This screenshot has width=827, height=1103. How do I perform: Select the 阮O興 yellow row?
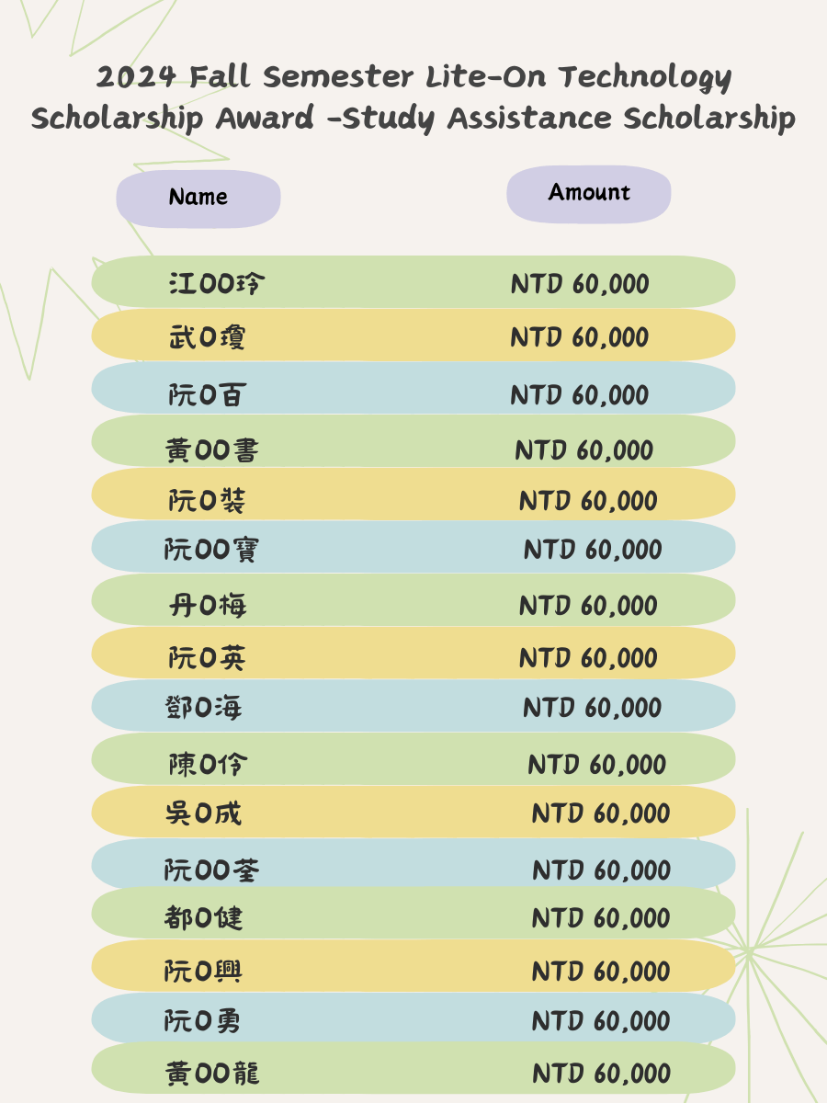(x=413, y=966)
